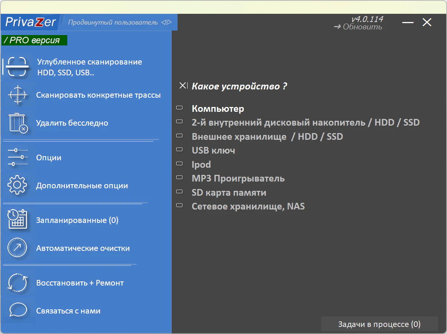Select the USB ключ device option
The width and height of the screenshot is (447, 334).
[x=213, y=151]
